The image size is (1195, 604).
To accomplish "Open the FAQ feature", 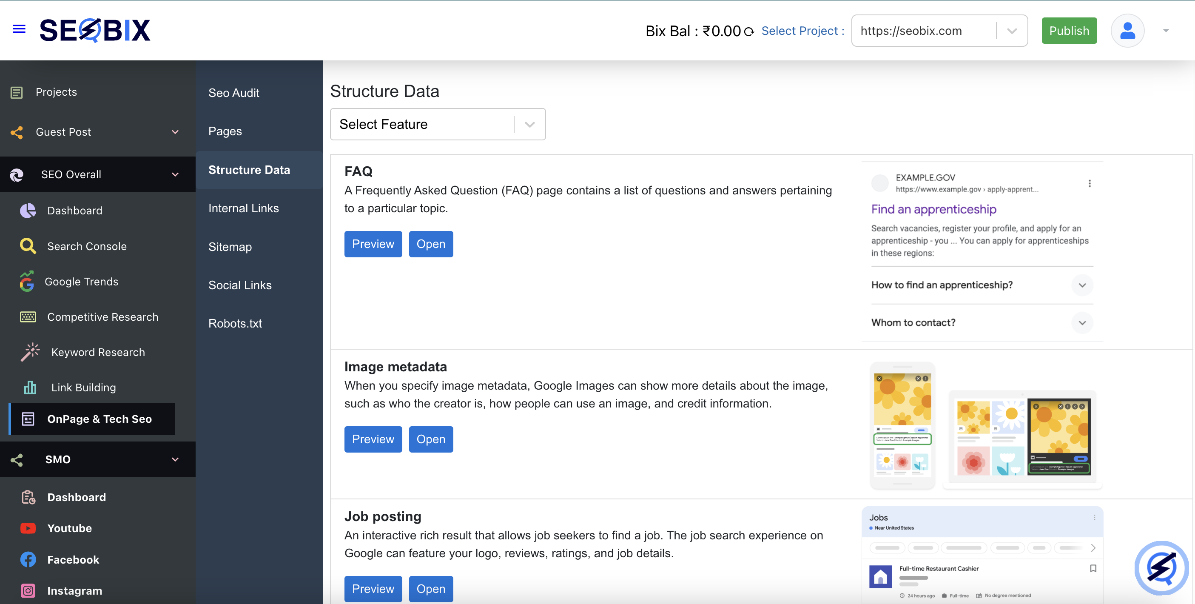I will [430, 244].
